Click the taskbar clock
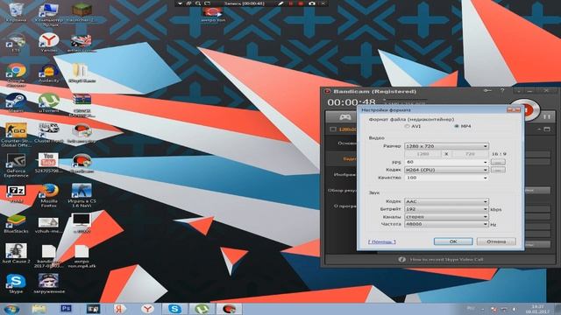This screenshot has width=561, height=315. click(x=537, y=309)
